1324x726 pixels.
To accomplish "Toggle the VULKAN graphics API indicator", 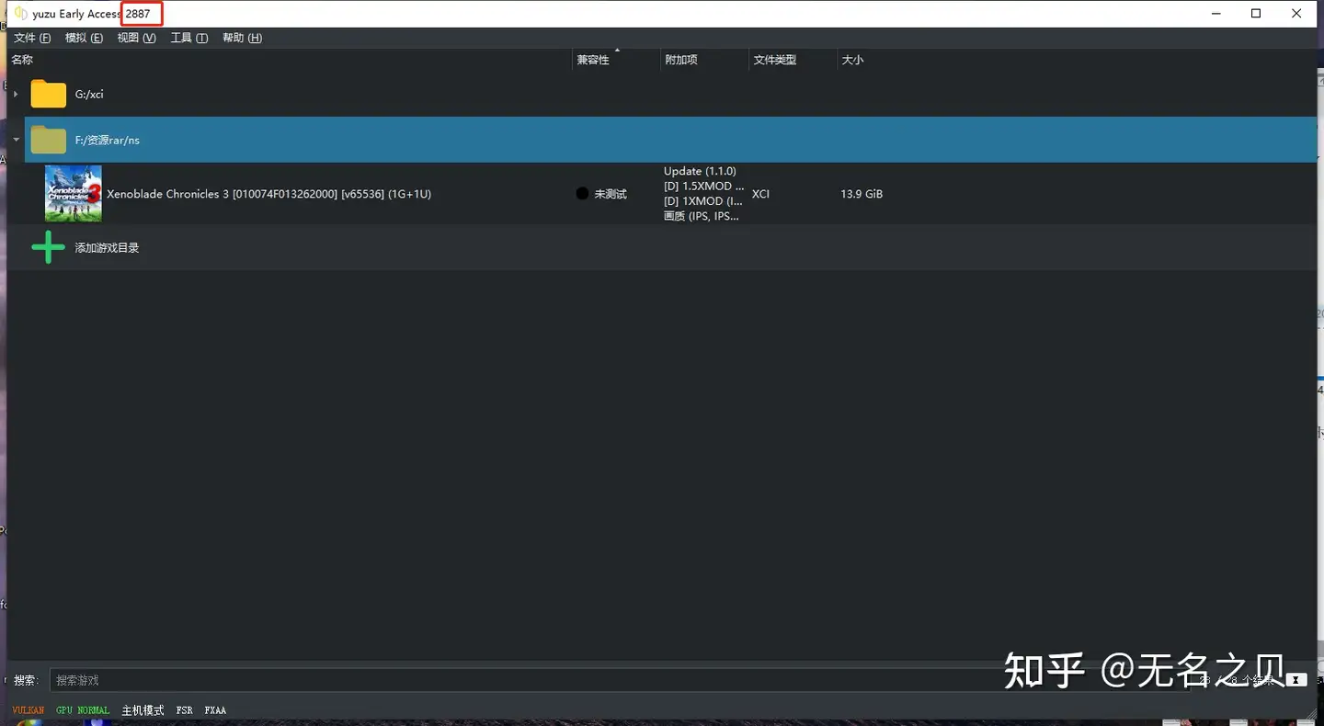I will pos(29,710).
